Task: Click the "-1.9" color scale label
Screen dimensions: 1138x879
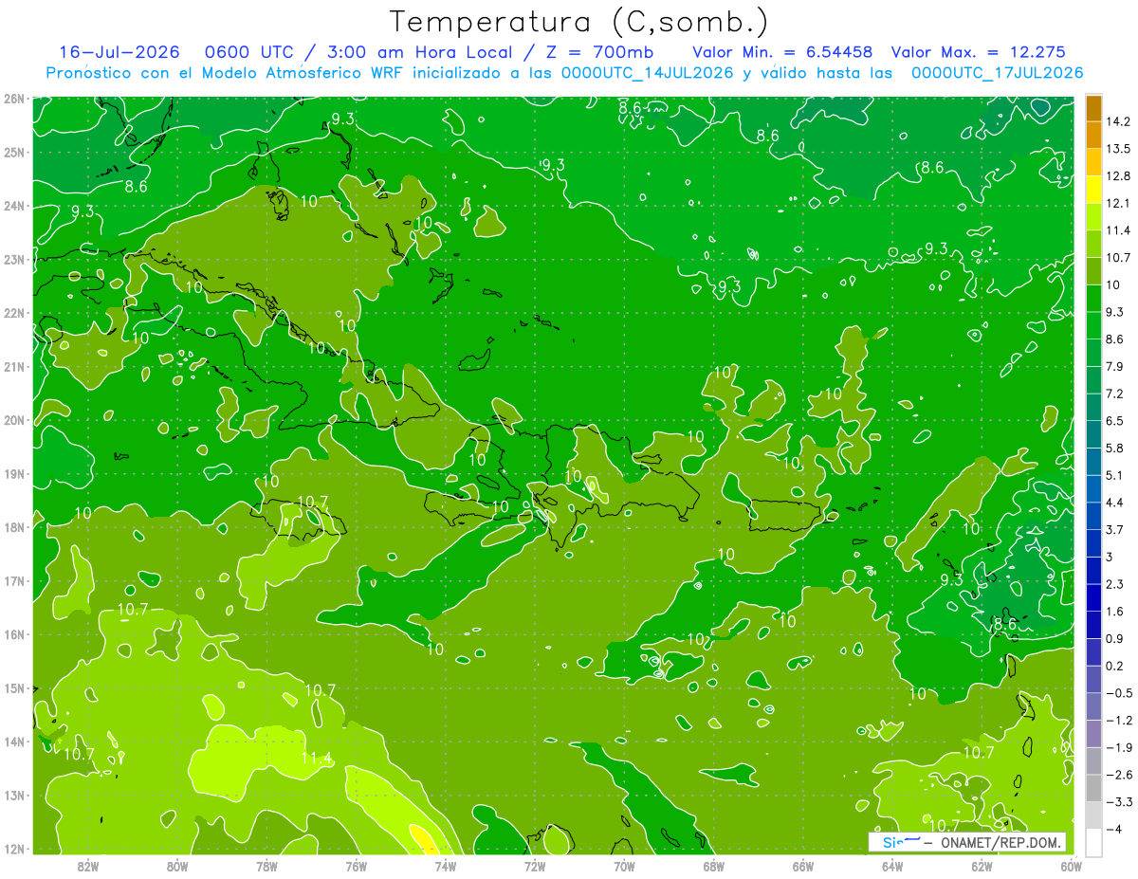Action: 1118,746
